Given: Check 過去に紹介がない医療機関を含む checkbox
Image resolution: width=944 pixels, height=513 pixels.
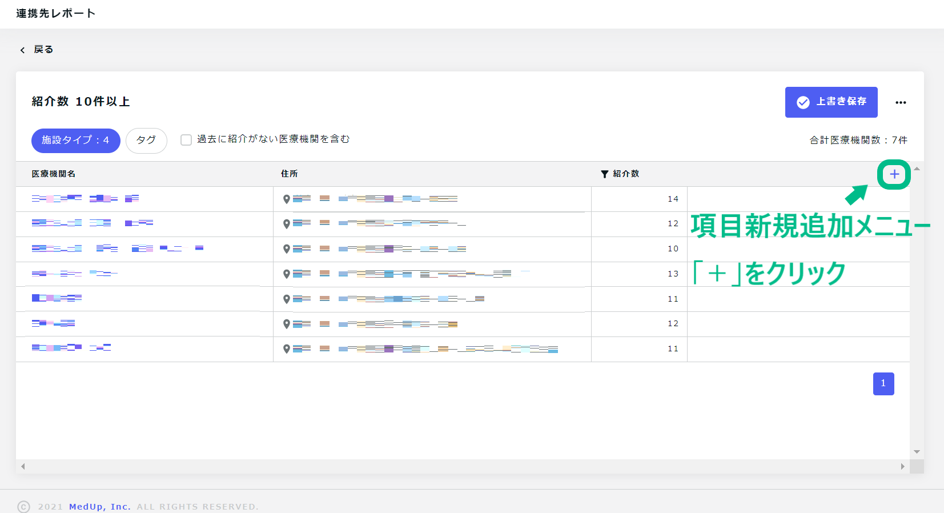Looking at the screenshot, I should (186, 140).
